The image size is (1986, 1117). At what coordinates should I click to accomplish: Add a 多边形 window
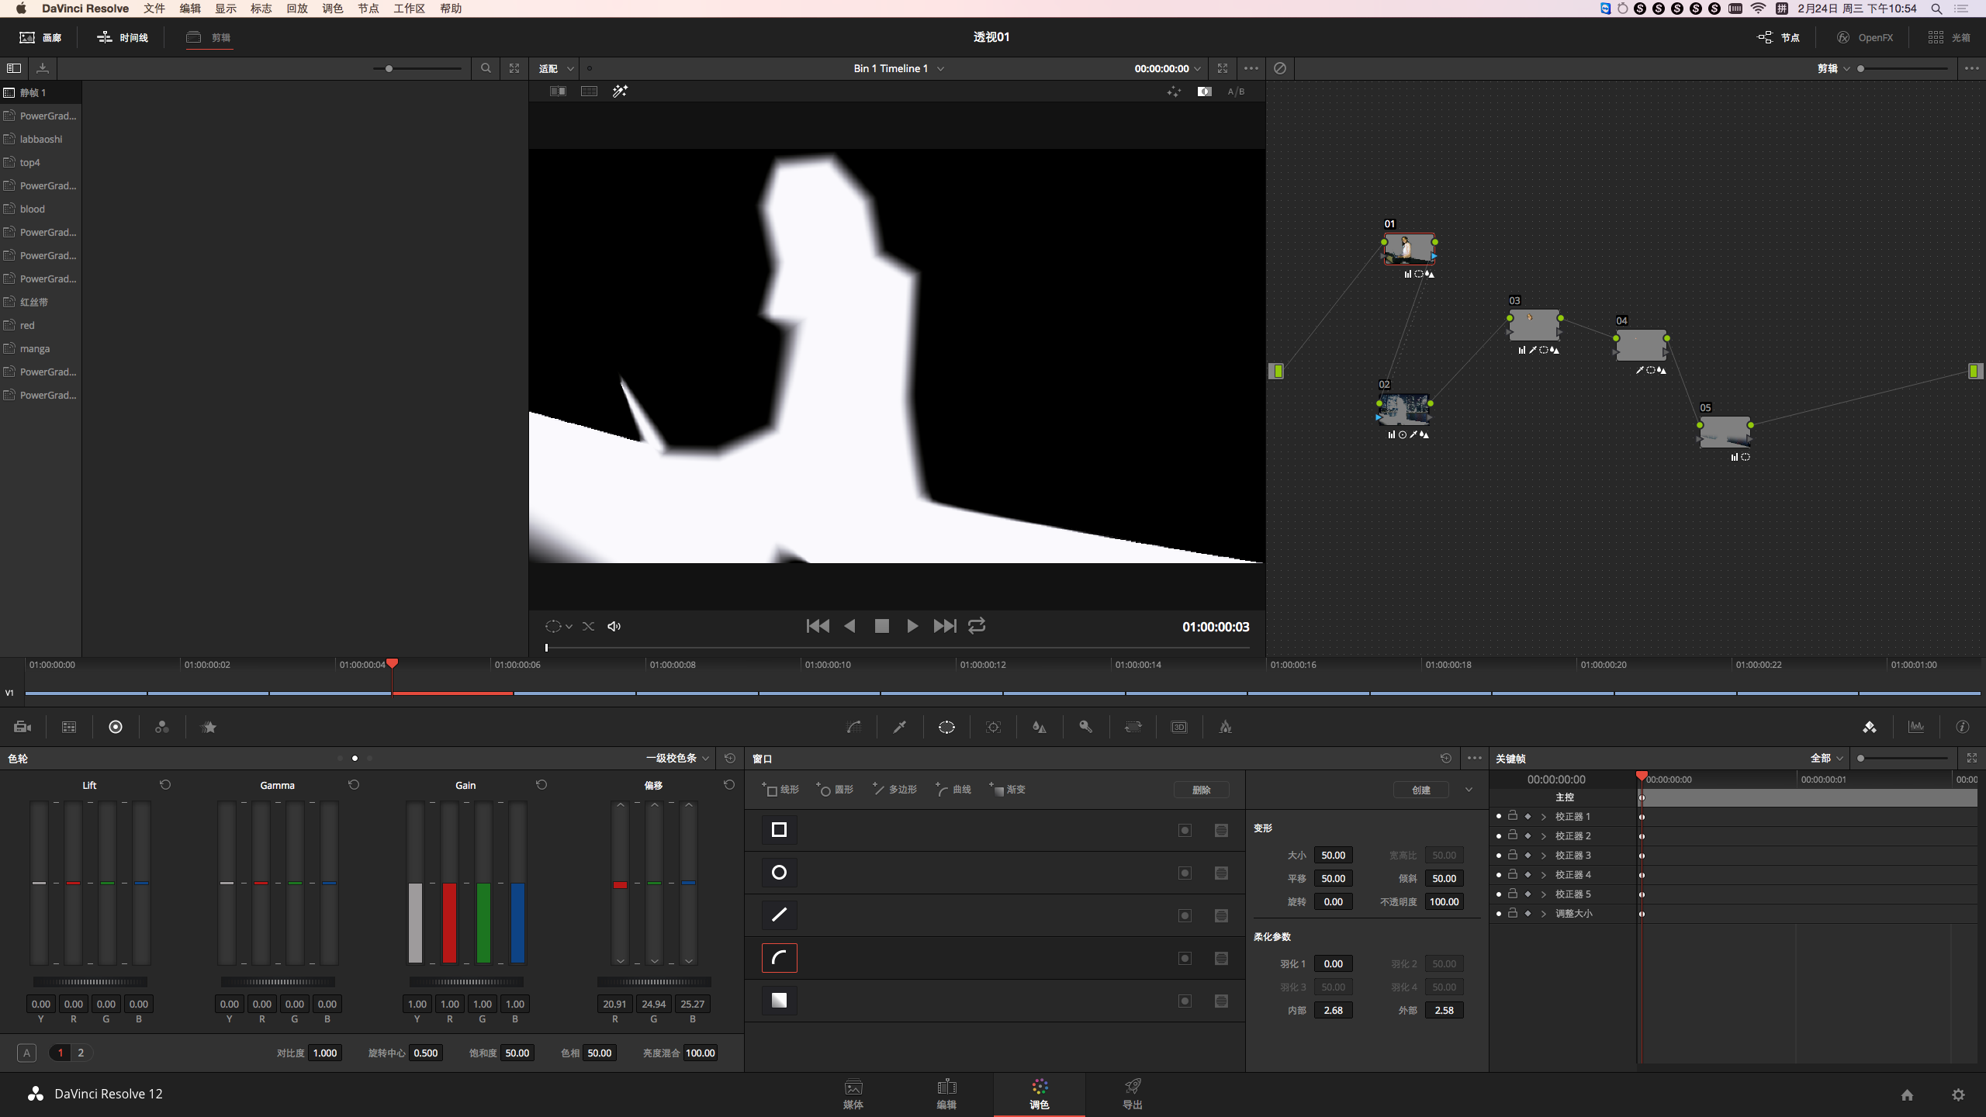click(894, 789)
